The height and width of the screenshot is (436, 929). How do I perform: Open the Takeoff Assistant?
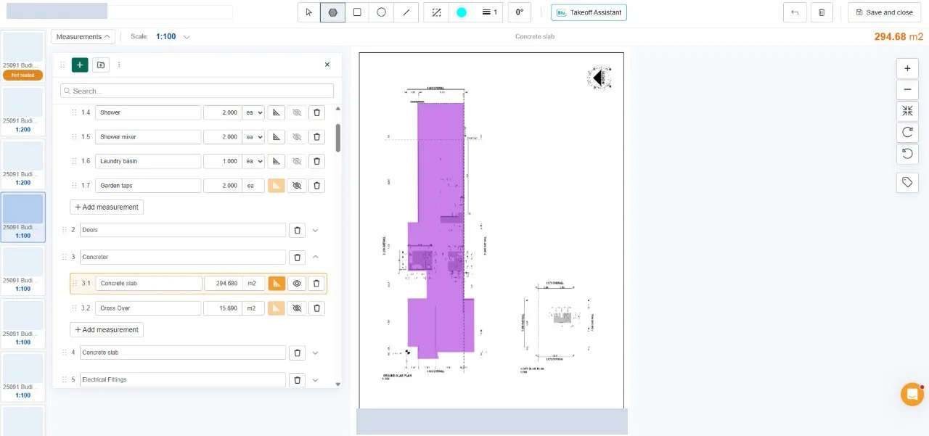coord(589,12)
